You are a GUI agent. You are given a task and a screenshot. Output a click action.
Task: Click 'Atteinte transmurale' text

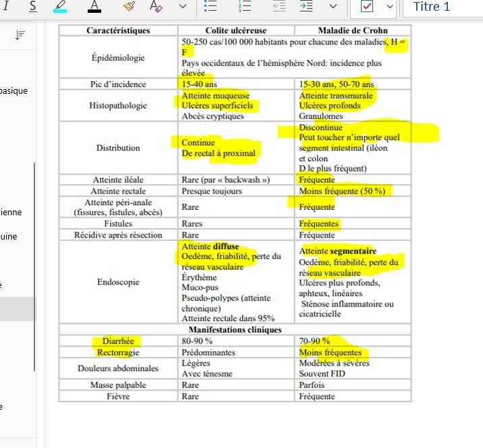[x=336, y=96]
